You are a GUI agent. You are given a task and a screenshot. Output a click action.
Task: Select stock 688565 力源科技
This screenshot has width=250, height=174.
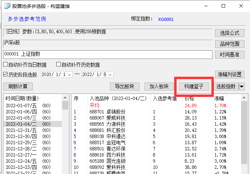pos(156,124)
